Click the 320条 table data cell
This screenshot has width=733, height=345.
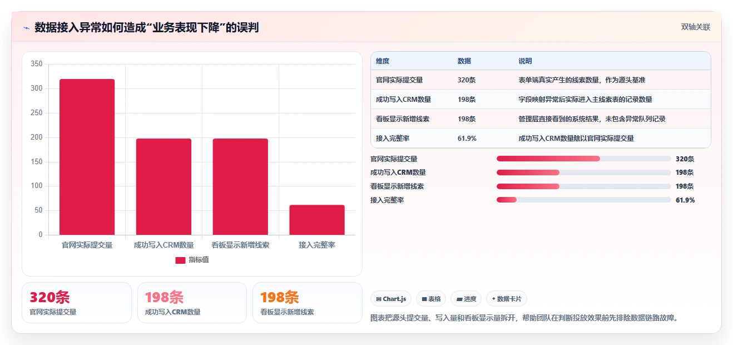pyautogui.click(x=467, y=80)
